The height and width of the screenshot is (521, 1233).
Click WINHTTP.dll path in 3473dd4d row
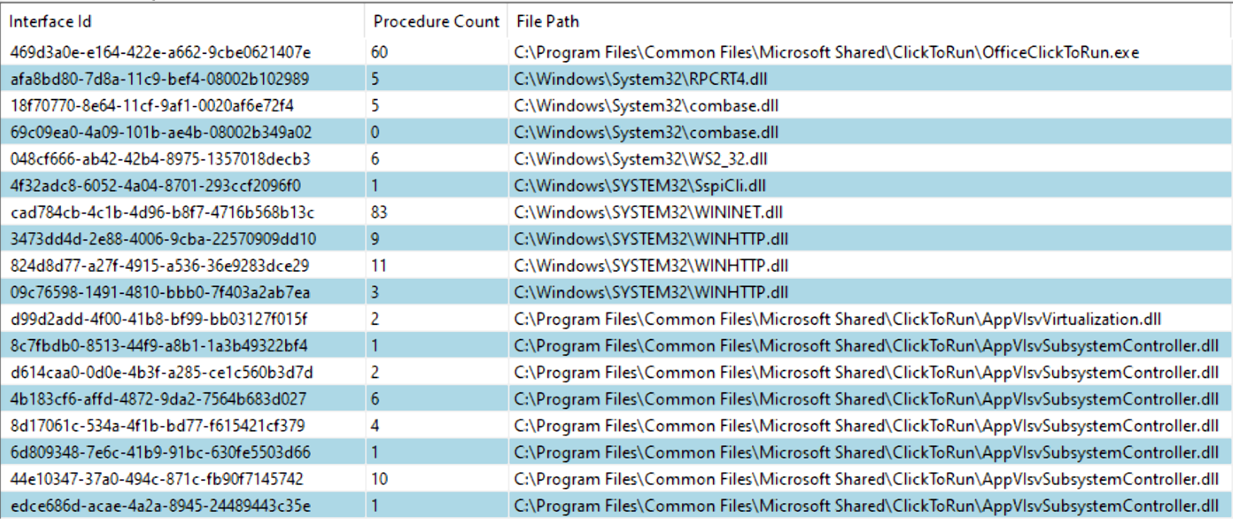651,239
